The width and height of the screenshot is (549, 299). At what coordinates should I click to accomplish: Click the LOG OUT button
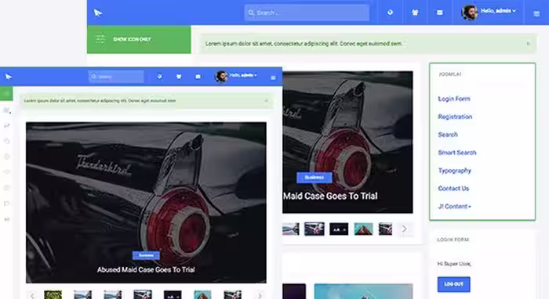pyautogui.click(x=454, y=284)
